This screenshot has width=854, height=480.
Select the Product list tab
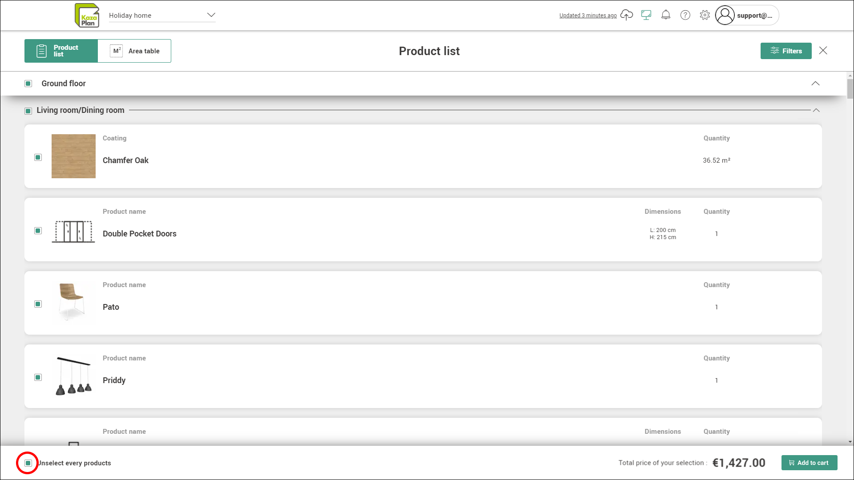tap(61, 51)
